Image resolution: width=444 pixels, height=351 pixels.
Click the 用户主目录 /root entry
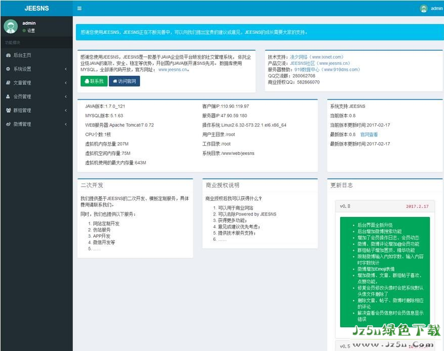pyautogui.click(x=218, y=135)
